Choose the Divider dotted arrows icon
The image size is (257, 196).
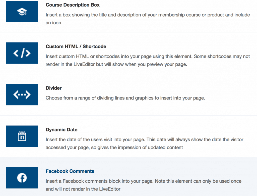coord(22,95)
